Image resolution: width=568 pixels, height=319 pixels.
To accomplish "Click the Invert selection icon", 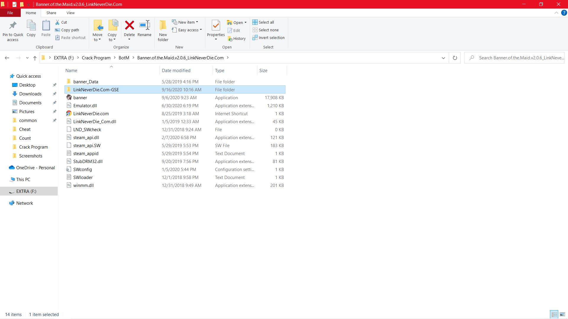I will (255, 38).
